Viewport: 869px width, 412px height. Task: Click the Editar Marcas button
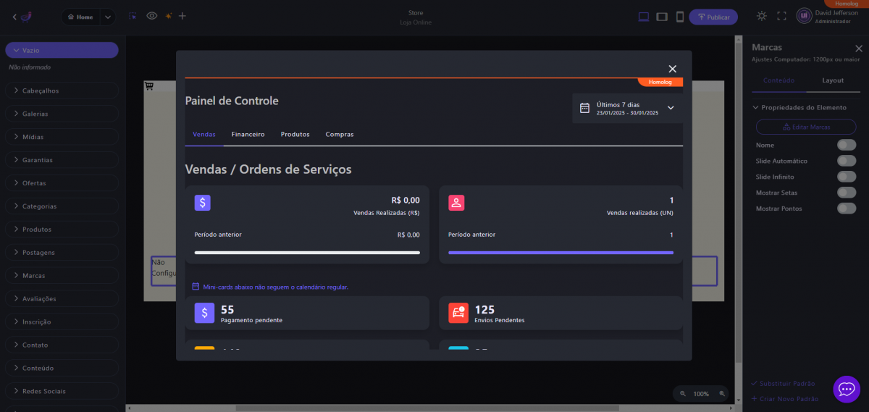806,127
